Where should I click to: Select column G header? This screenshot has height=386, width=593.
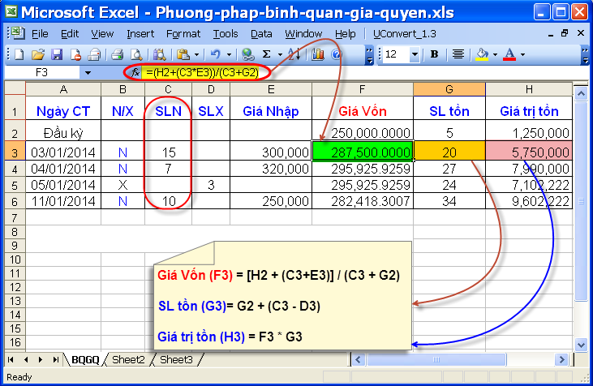click(449, 88)
